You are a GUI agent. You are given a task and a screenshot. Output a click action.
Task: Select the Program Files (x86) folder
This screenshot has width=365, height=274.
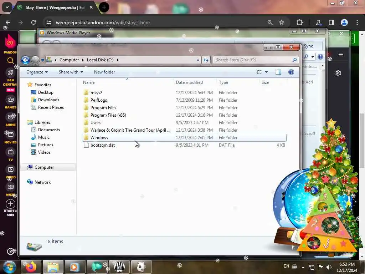pos(108,115)
